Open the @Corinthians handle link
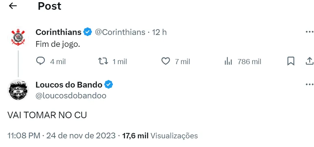 (x=120, y=32)
